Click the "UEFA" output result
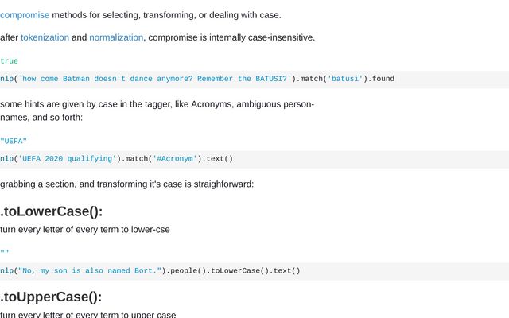509x318 pixels. [x=14, y=142]
